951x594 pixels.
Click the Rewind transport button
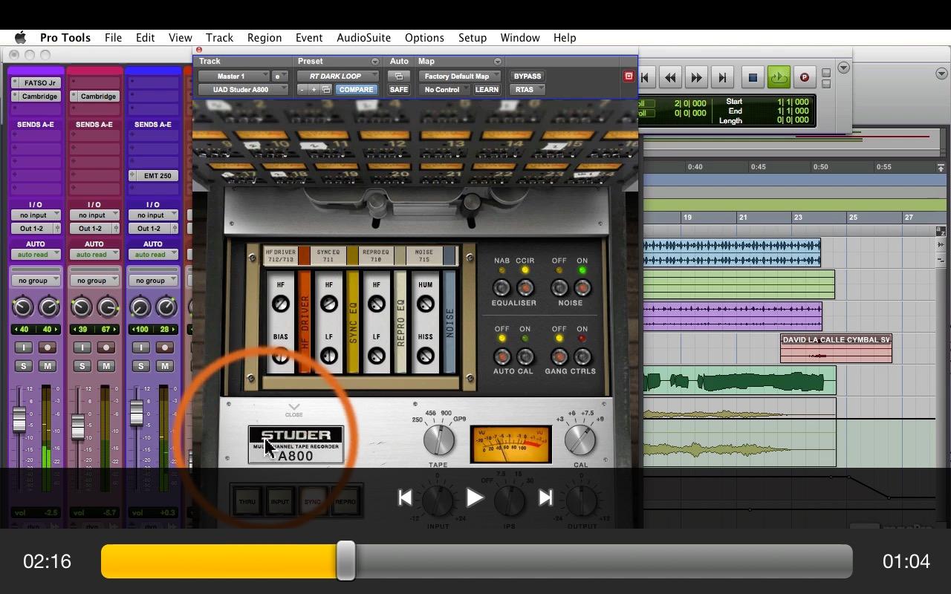pyautogui.click(x=670, y=77)
